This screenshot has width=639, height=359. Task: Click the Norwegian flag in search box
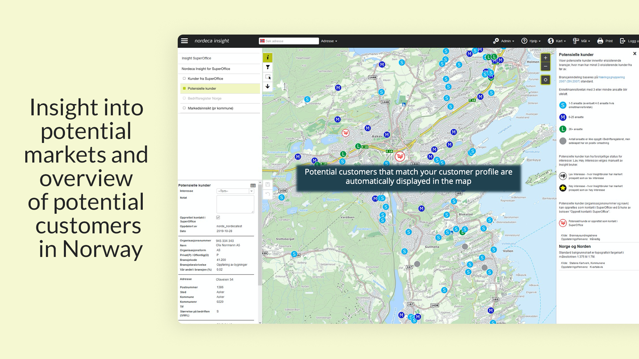(x=262, y=41)
